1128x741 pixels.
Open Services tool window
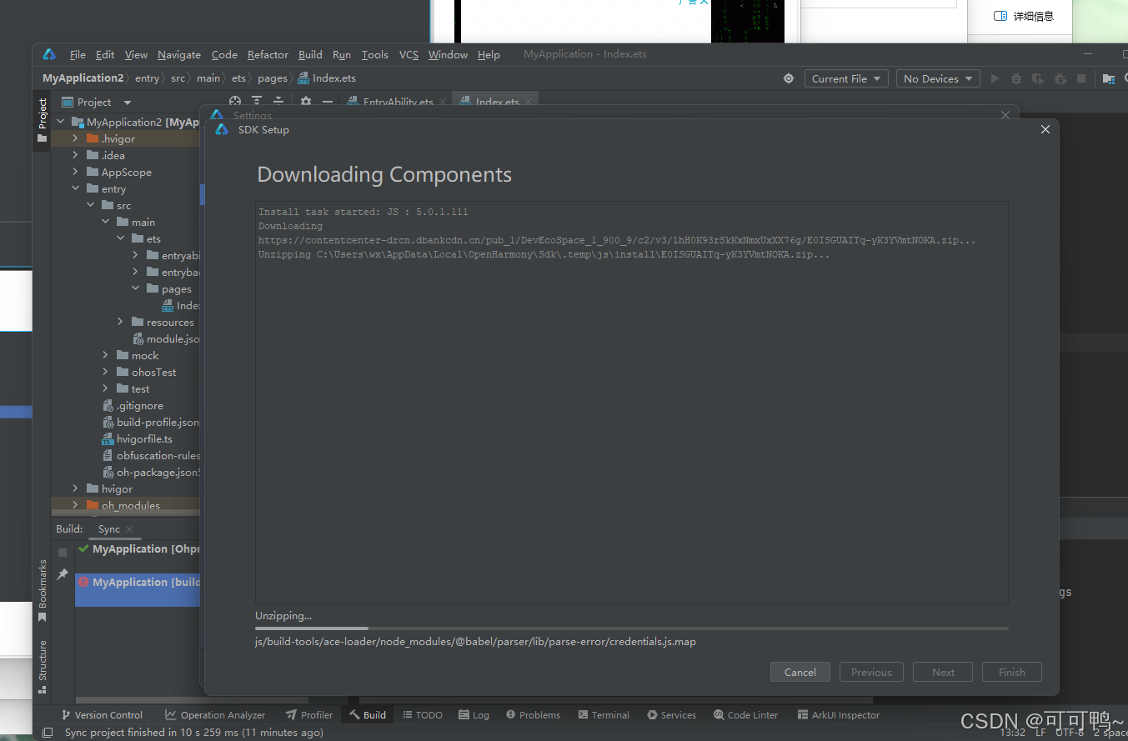(x=671, y=715)
